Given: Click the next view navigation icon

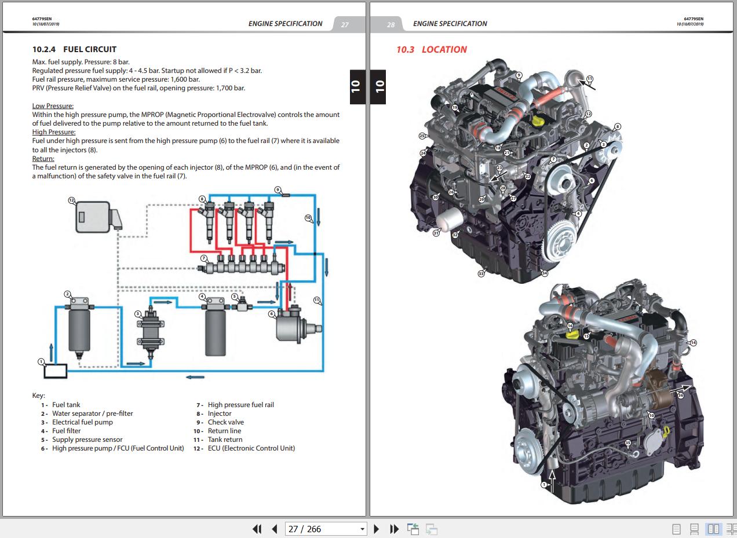Looking at the screenshot, I should tap(431, 529).
